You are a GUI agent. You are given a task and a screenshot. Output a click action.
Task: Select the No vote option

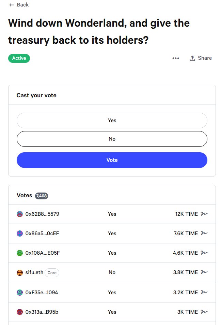tap(112, 139)
